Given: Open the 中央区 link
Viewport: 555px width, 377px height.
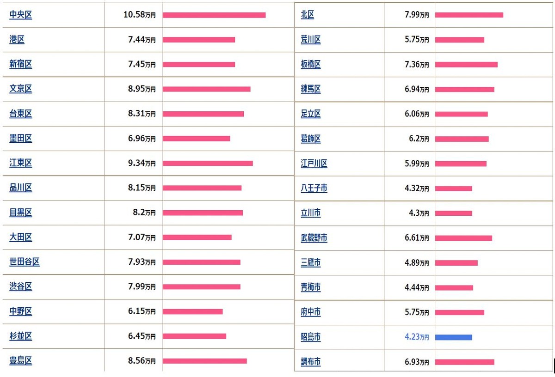Looking at the screenshot, I should (x=21, y=15).
